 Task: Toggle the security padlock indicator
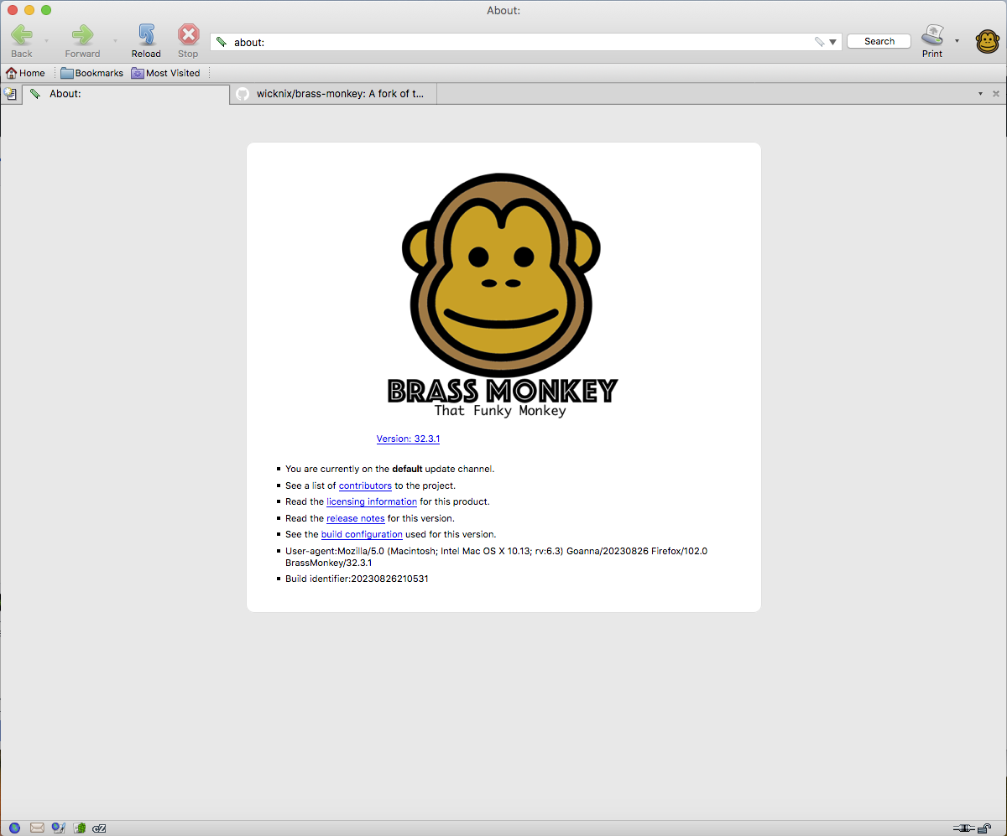pos(982,828)
